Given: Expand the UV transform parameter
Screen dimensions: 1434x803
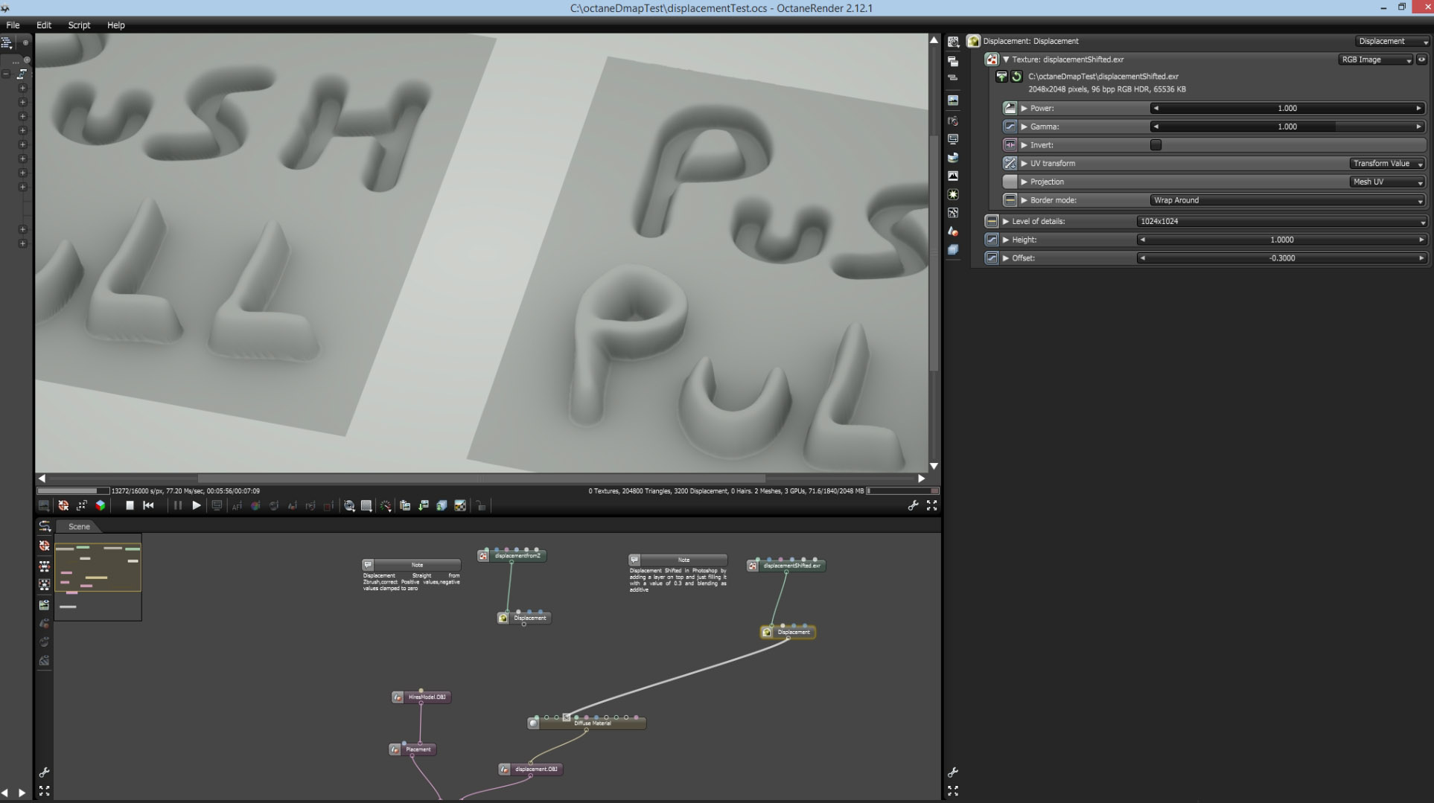Looking at the screenshot, I should [x=1024, y=164].
